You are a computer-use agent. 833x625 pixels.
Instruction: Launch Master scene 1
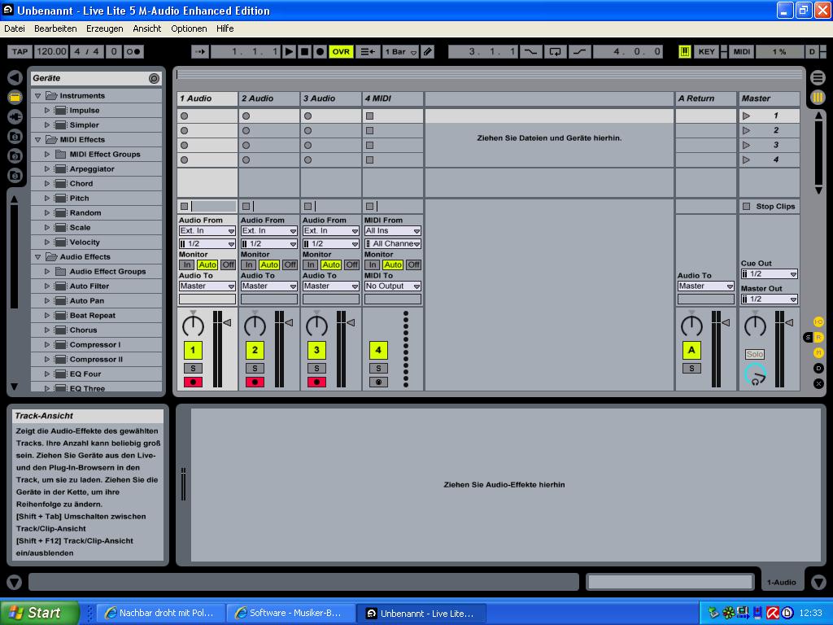point(747,116)
